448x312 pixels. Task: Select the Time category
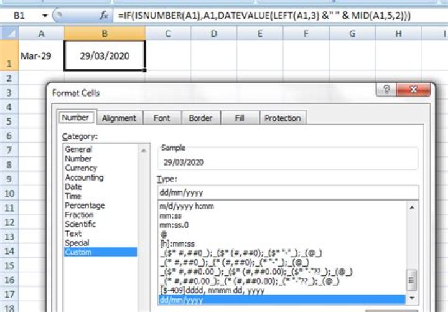[x=100, y=196]
